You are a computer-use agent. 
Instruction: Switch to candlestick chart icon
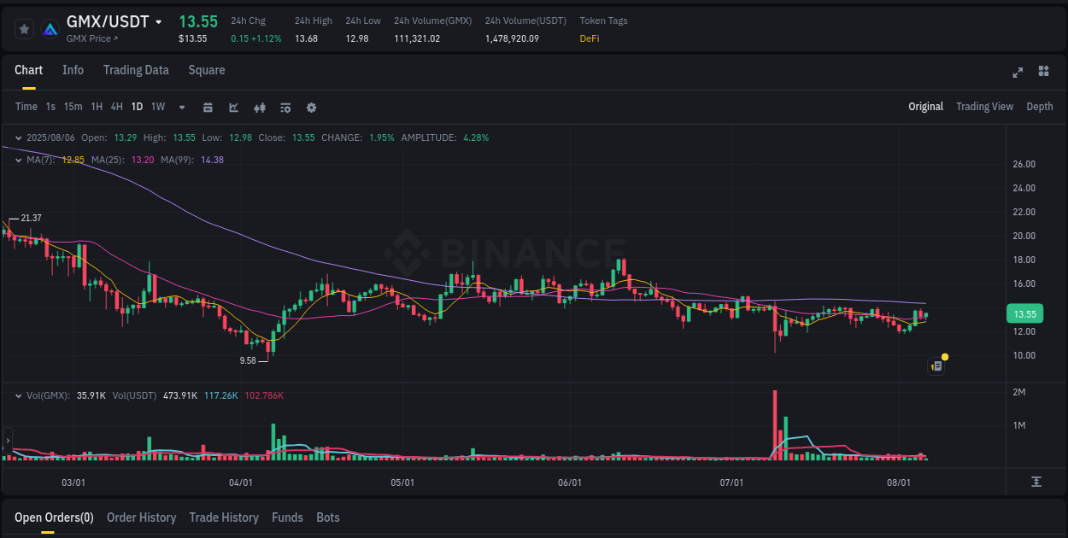pyautogui.click(x=260, y=108)
